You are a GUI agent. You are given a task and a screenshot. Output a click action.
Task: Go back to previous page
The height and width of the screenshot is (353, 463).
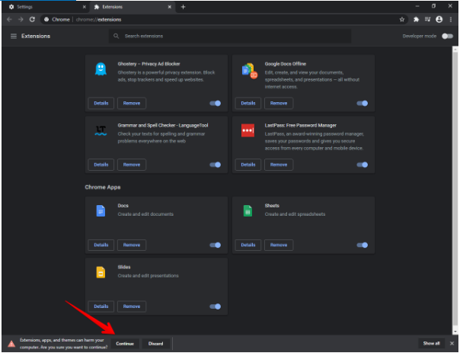[x=9, y=20]
